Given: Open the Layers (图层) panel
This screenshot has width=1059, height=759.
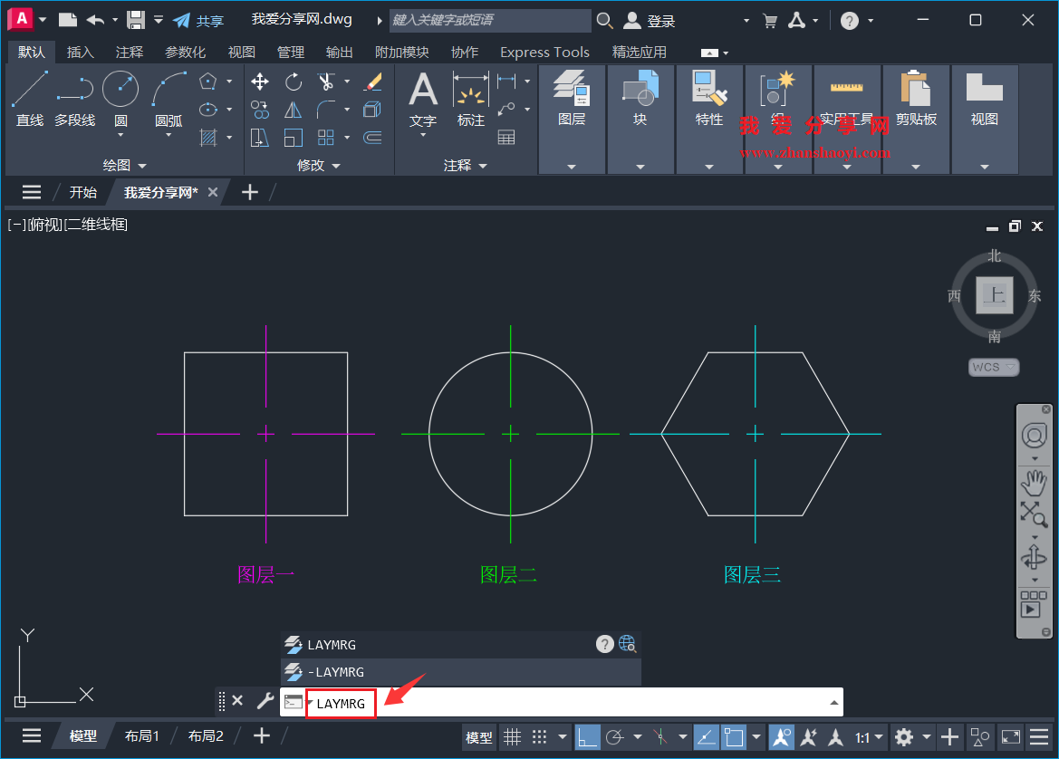Looking at the screenshot, I should coord(572,99).
